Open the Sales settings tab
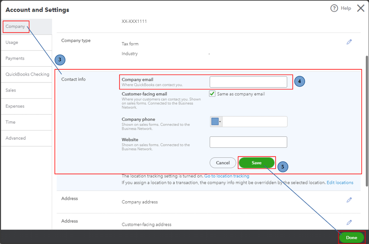The height and width of the screenshot is (244, 369). (x=26, y=90)
